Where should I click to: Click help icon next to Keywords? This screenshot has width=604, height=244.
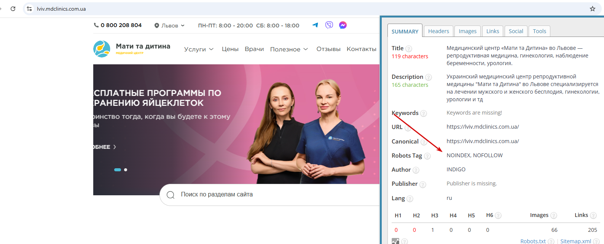click(424, 113)
